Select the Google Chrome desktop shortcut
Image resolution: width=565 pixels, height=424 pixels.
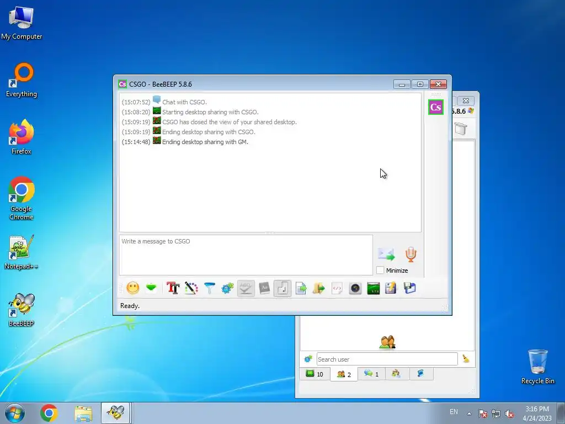22,198
